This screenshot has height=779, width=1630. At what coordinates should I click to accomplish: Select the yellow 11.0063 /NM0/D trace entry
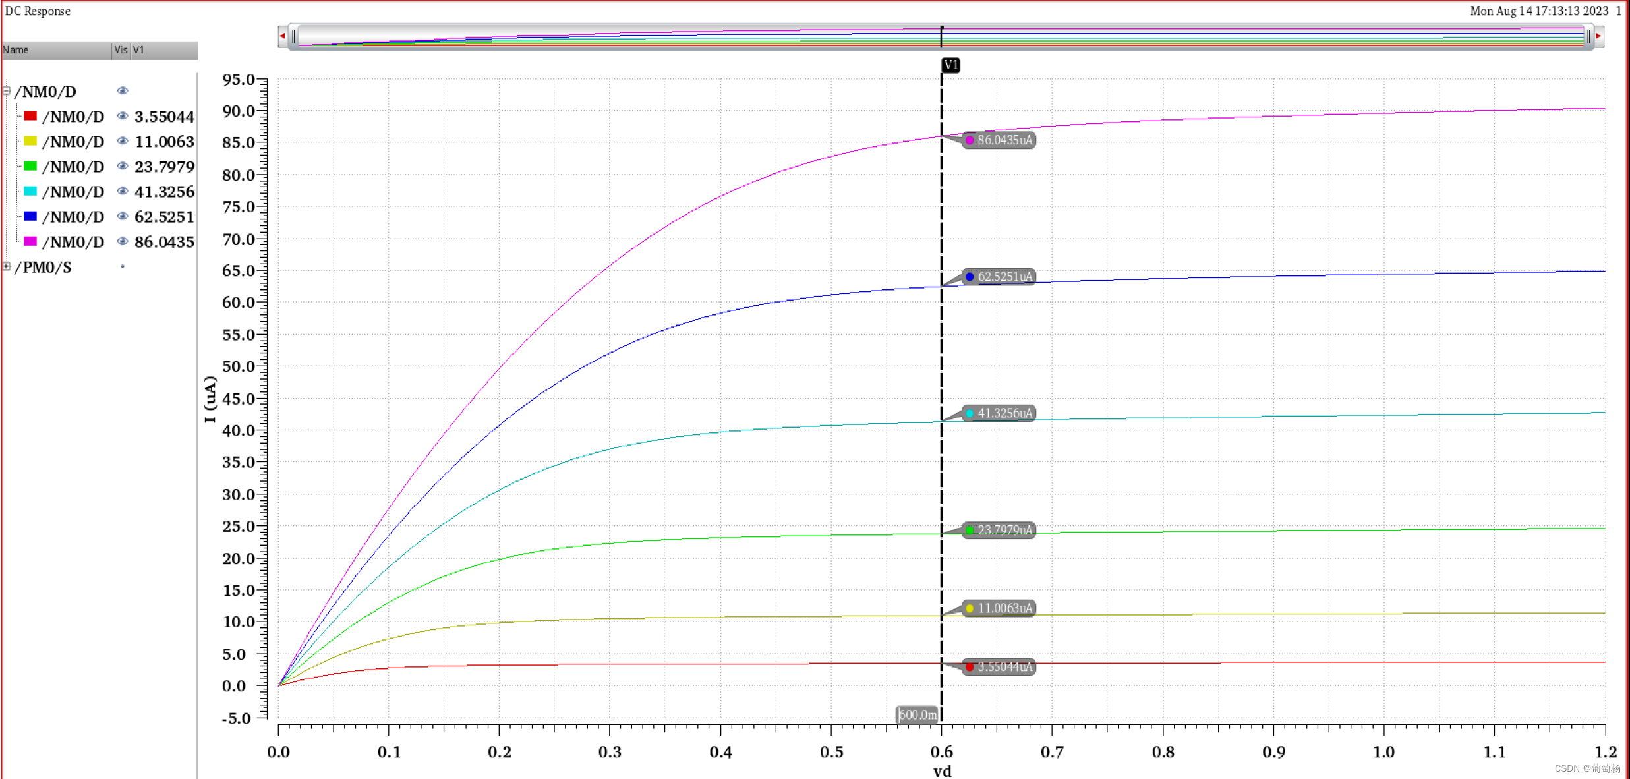(x=73, y=142)
